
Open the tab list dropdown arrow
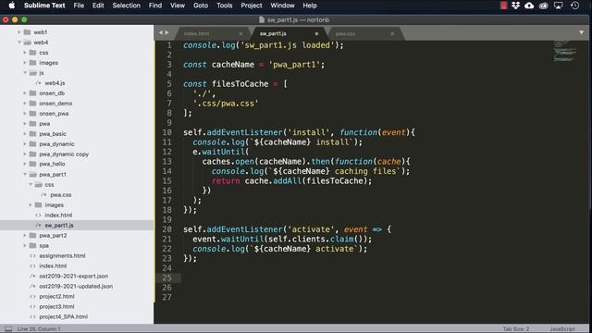click(581, 33)
